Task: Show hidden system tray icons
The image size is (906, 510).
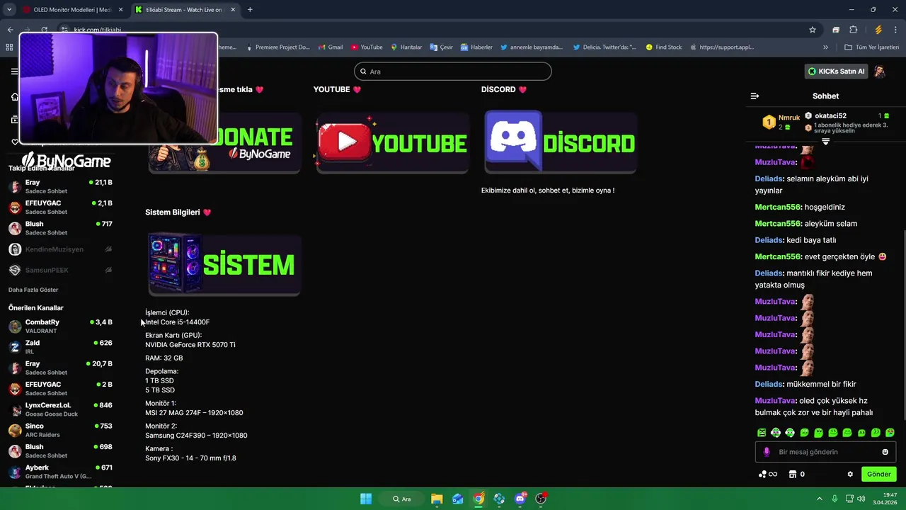Action: click(820, 499)
